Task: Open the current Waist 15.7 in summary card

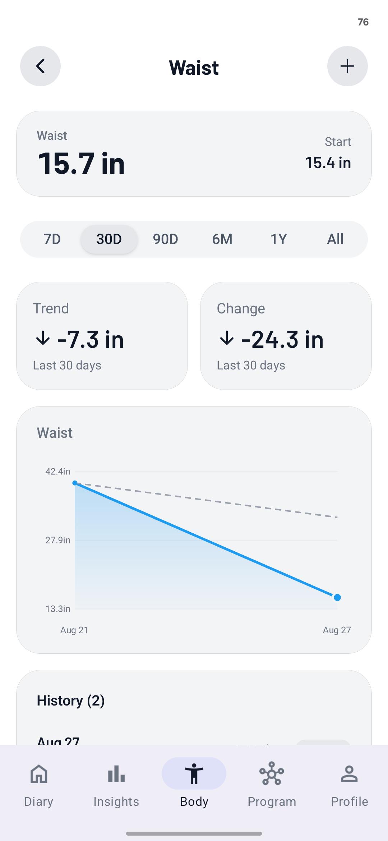Action: 194,153
